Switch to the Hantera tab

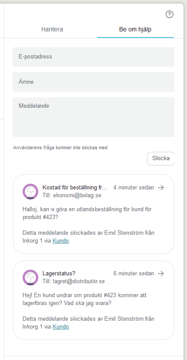point(52,29)
